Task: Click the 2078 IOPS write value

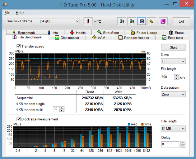Action: click(x=123, y=110)
